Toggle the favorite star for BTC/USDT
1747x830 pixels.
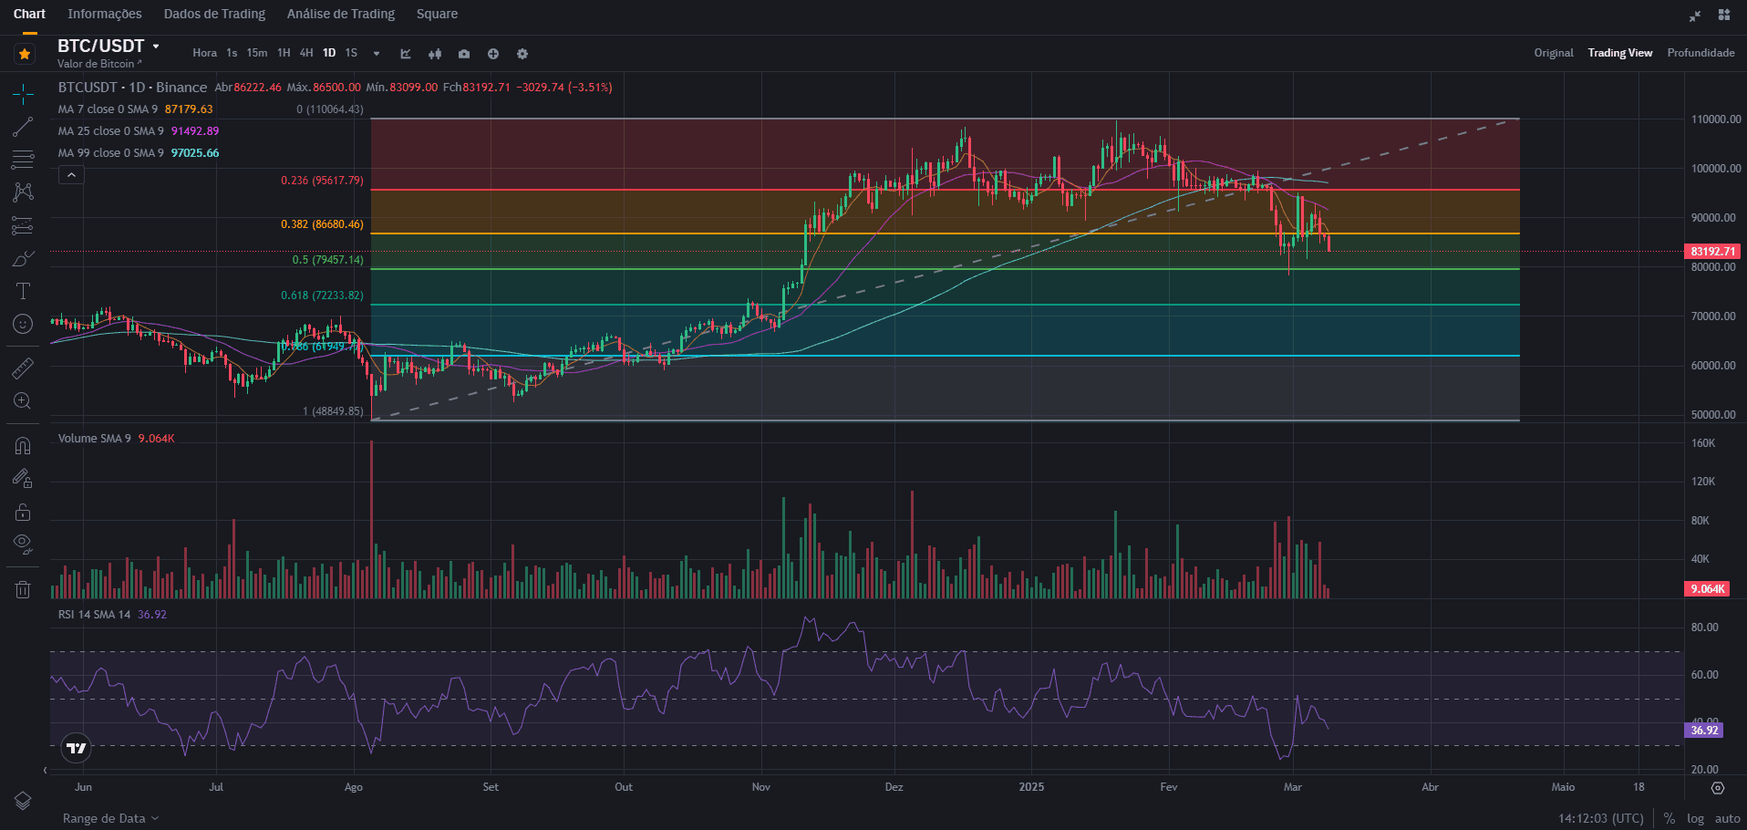tap(25, 54)
